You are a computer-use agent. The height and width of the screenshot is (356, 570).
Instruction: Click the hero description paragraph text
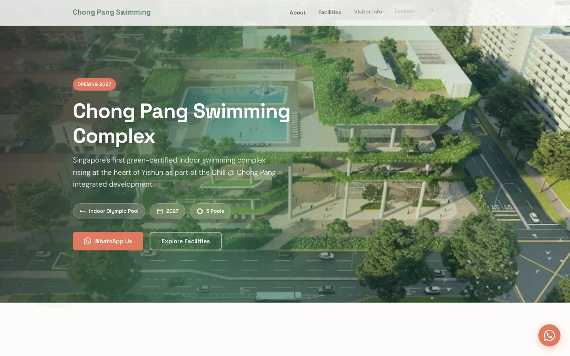[175, 172]
